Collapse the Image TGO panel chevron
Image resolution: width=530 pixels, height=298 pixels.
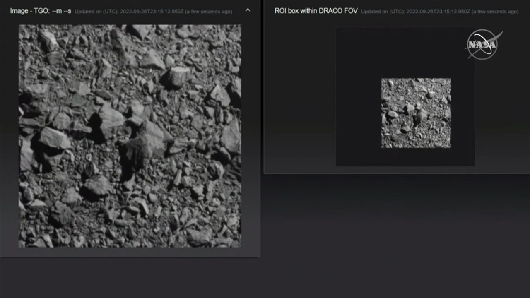pos(248,10)
